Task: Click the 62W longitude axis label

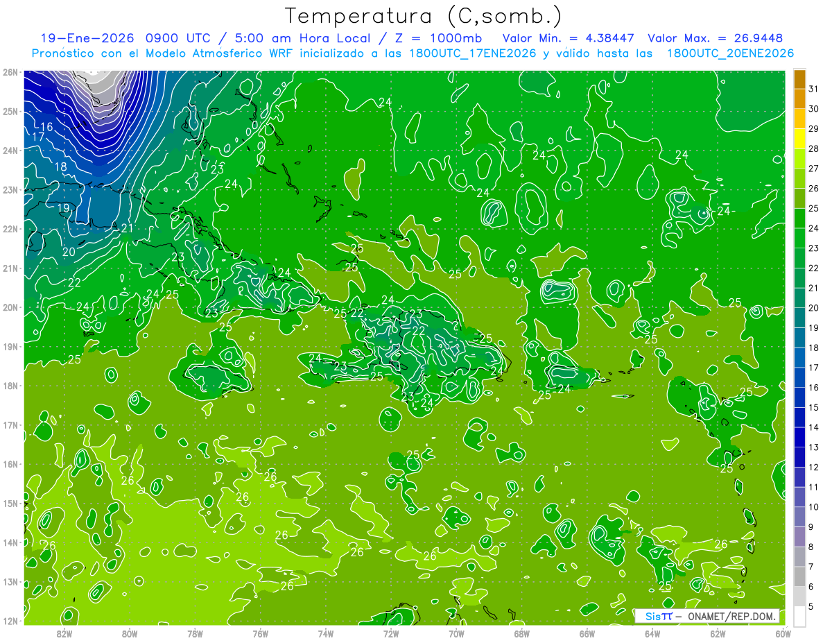Action: [718, 633]
